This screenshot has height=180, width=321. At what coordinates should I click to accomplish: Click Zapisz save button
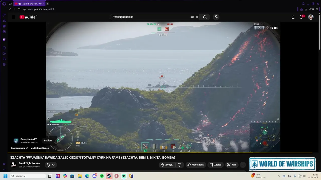click(215, 165)
